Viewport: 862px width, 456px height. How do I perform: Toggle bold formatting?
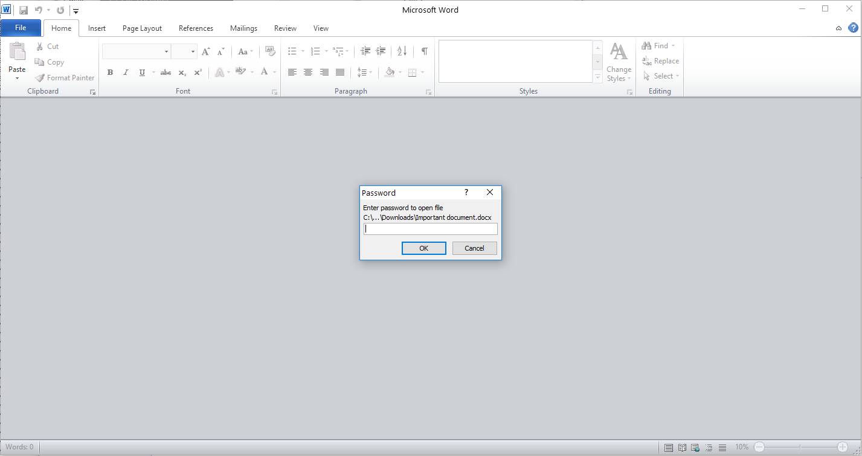click(110, 72)
